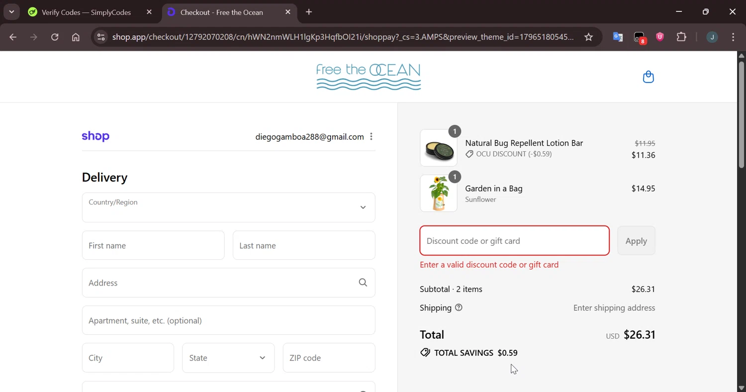746x392 pixels.
Task: Click the Subtotal · 2 items label
Action: click(451, 289)
